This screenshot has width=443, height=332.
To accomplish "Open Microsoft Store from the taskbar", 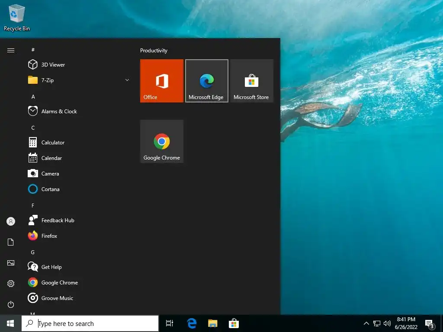I will click(x=234, y=323).
